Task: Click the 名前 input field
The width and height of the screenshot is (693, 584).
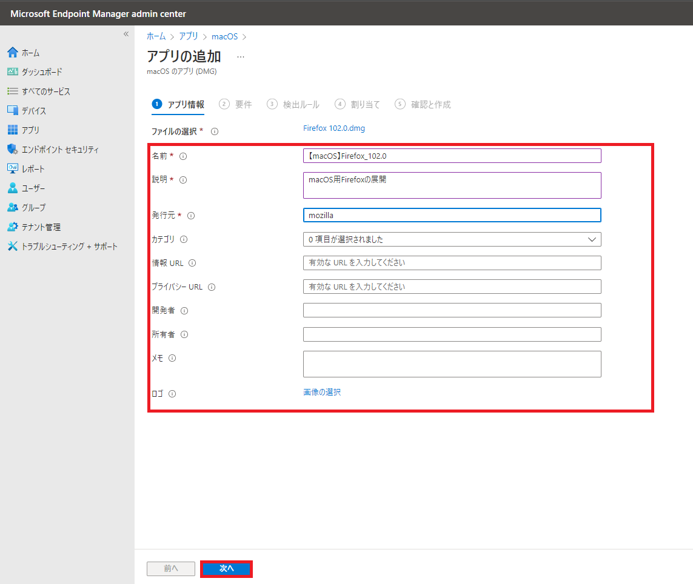Action: (452, 156)
